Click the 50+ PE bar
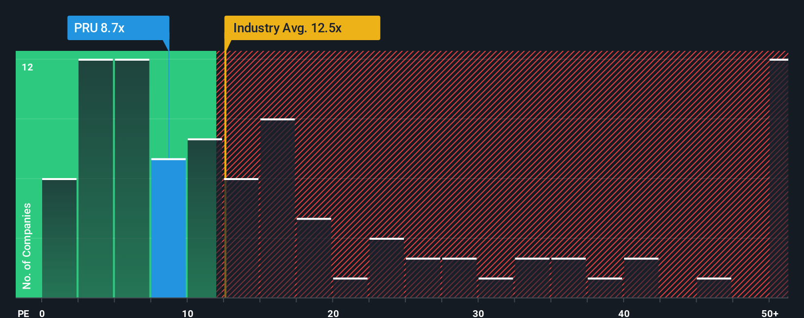Viewport: 804px width, 318px height. pos(779,178)
